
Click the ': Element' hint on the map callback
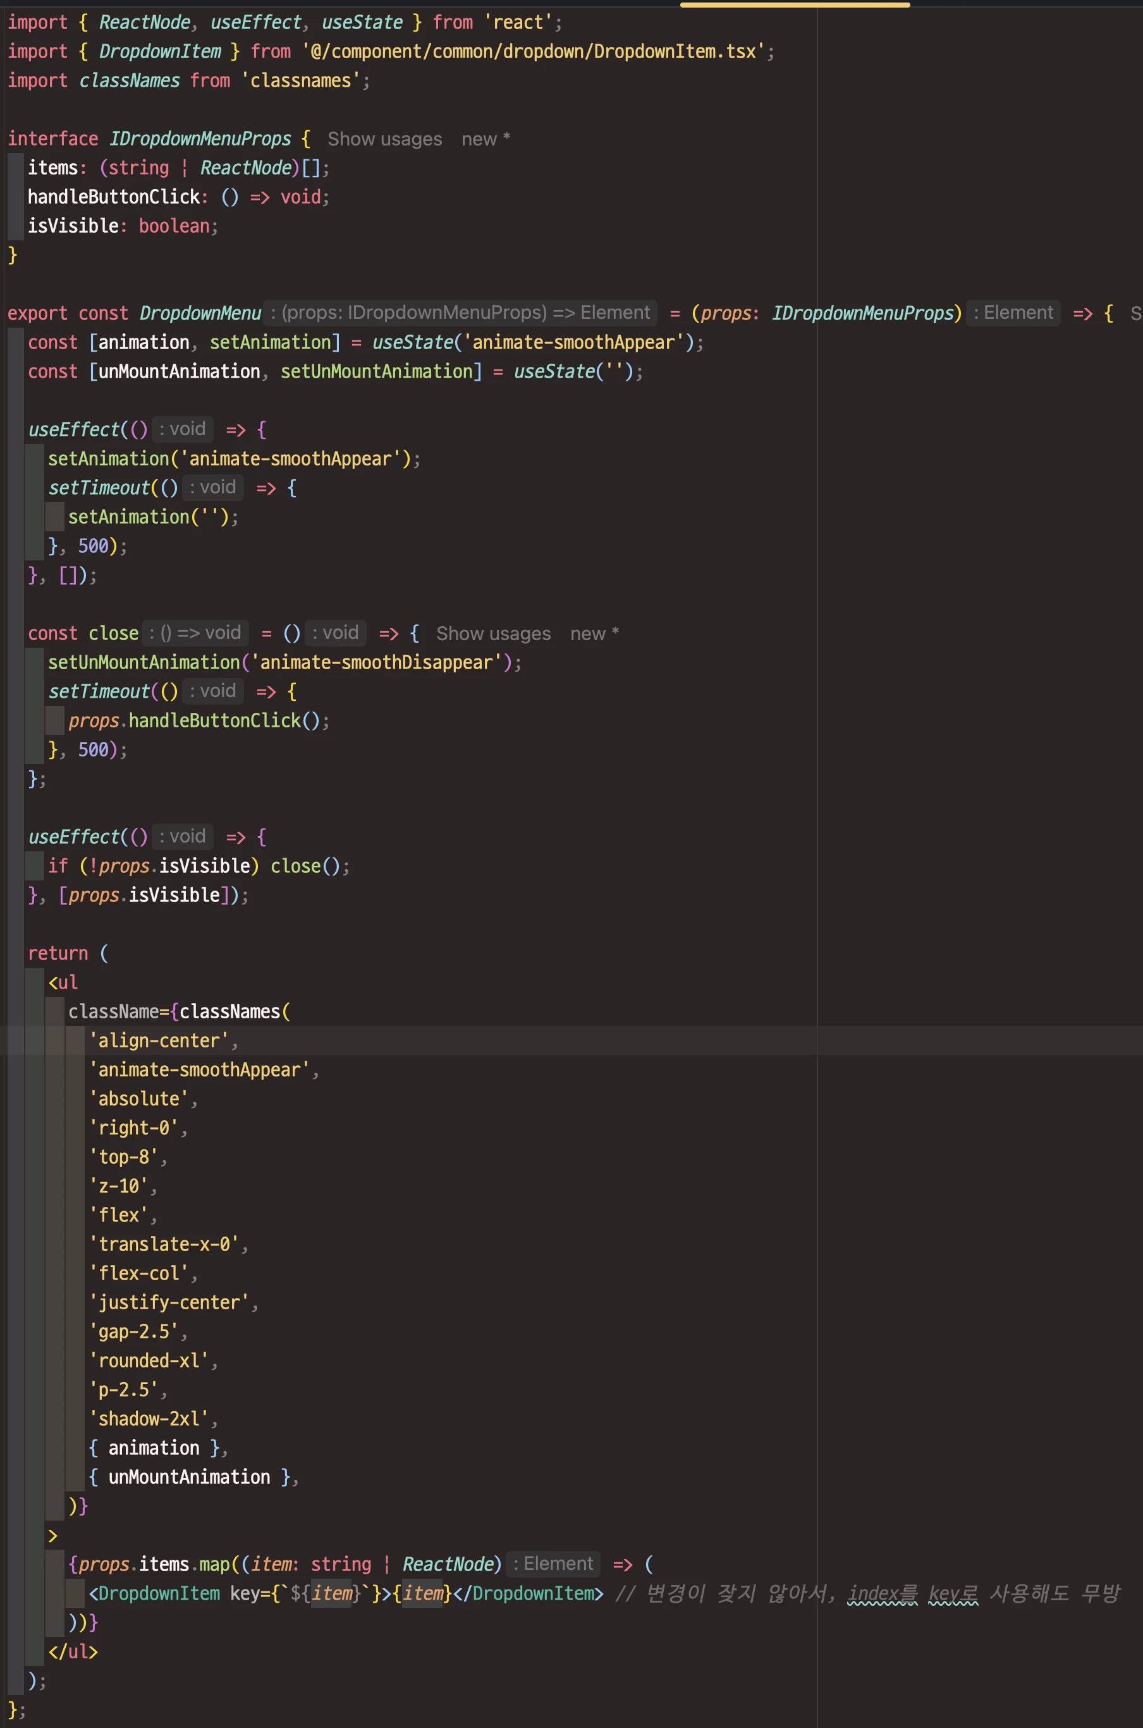(553, 1564)
